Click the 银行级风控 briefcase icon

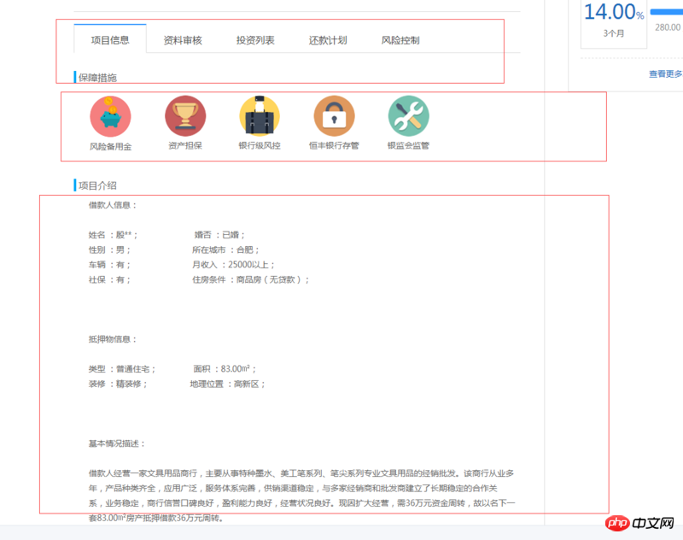point(260,116)
